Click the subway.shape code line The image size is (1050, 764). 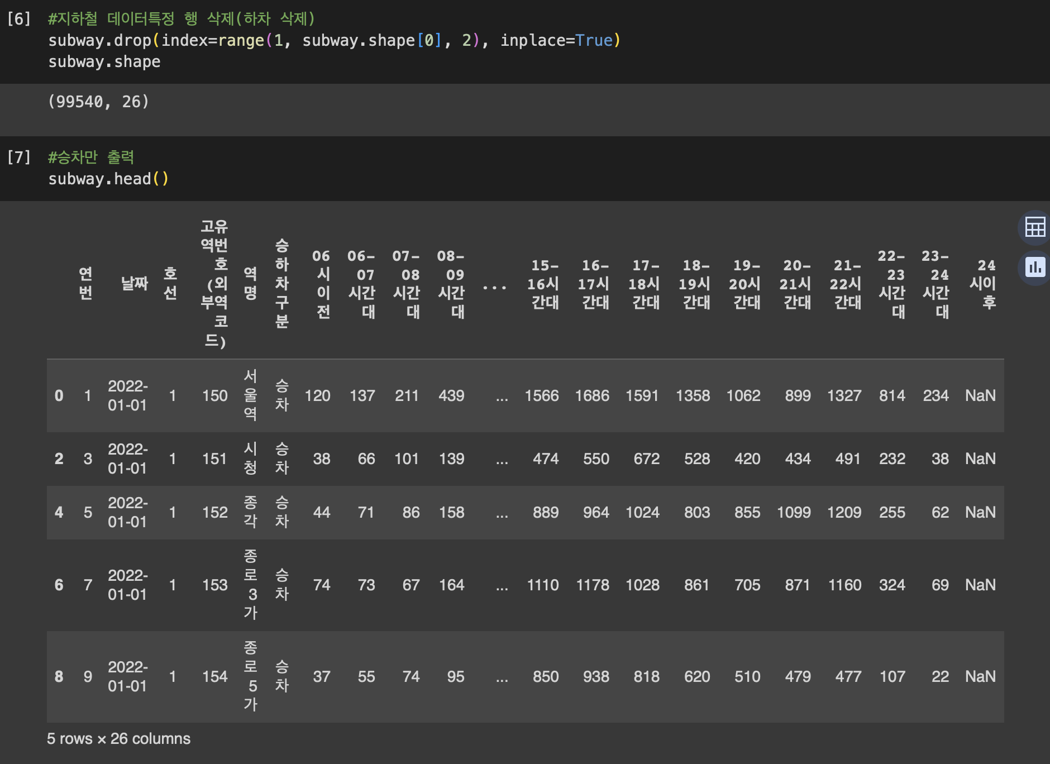pyautogui.click(x=104, y=61)
